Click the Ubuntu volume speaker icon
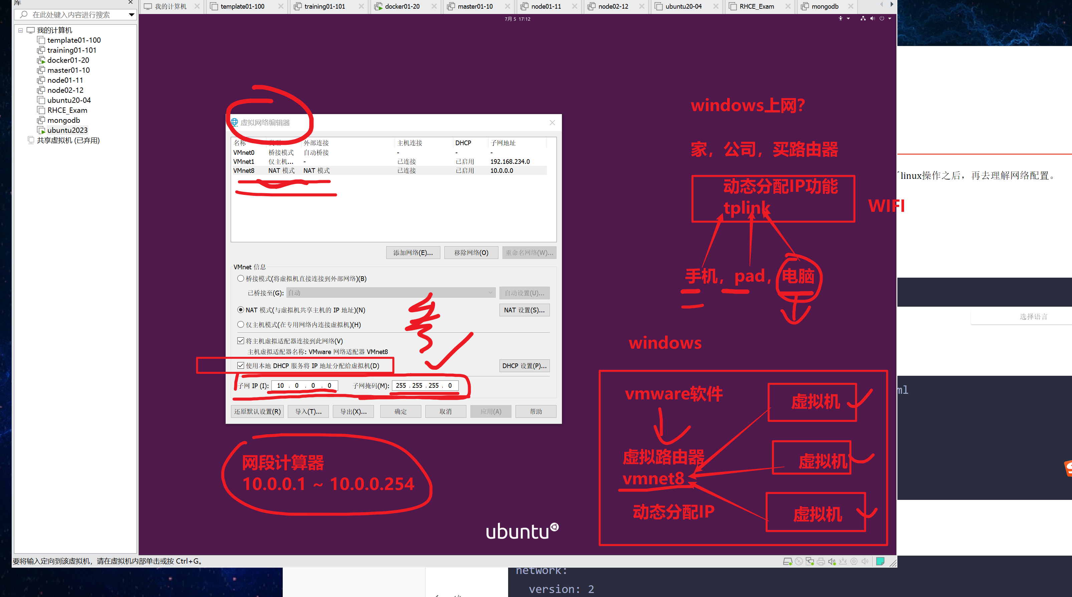Screen dimensions: 1072x597 click(x=873, y=18)
